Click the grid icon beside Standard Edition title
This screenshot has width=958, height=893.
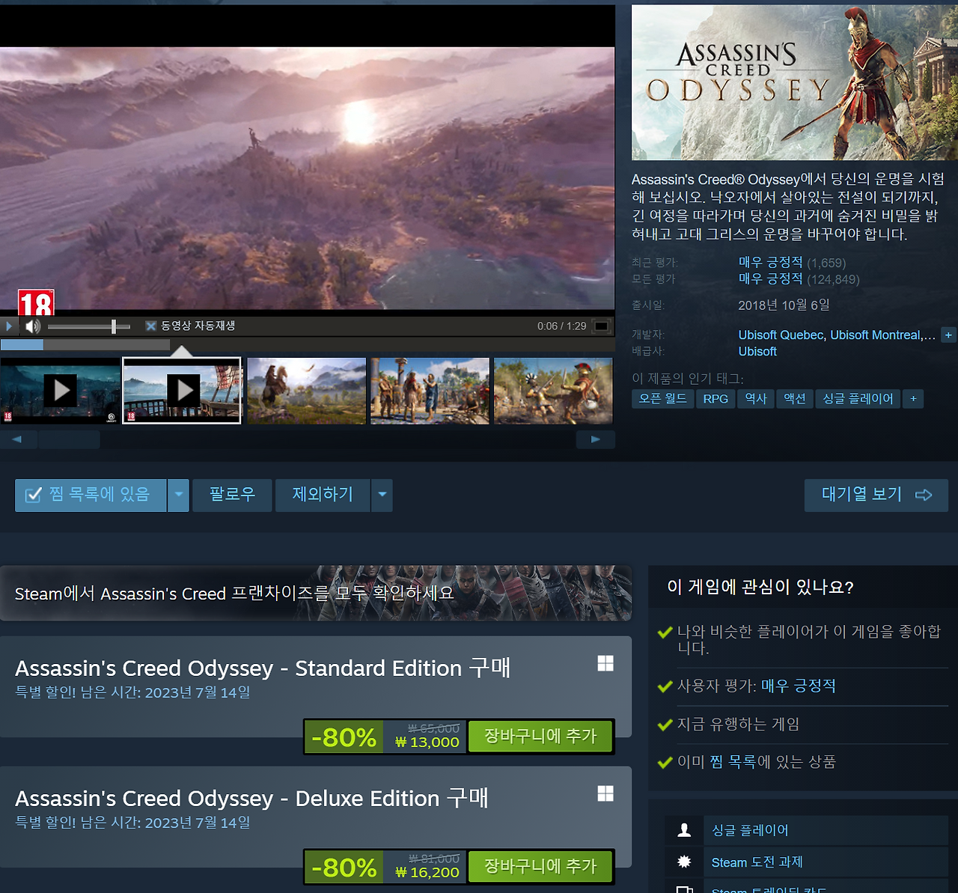(605, 663)
